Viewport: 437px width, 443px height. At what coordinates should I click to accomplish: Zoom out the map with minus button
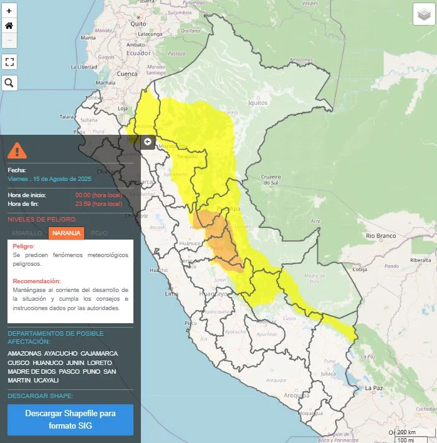(9, 41)
